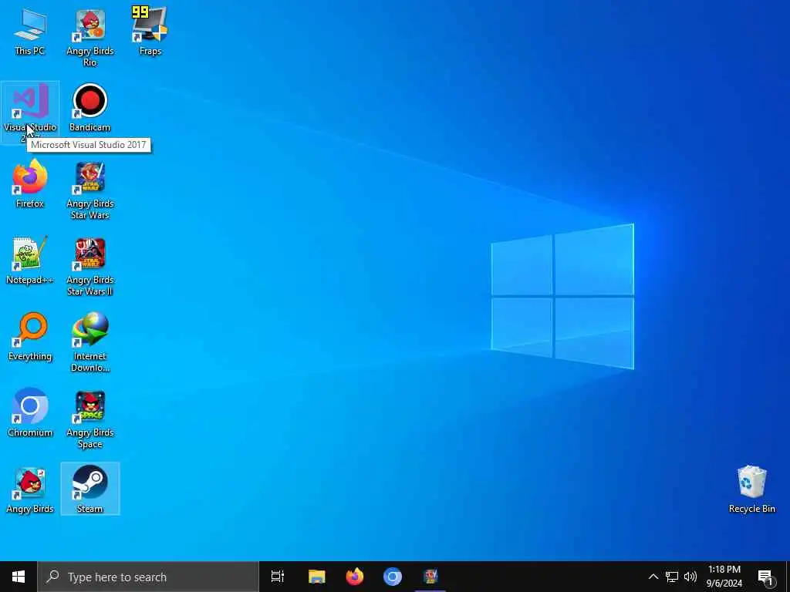Image resolution: width=790 pixels, height=592 pixels.
Task: Select the Bandicam desktop shortcut
Action: (89, 108)
